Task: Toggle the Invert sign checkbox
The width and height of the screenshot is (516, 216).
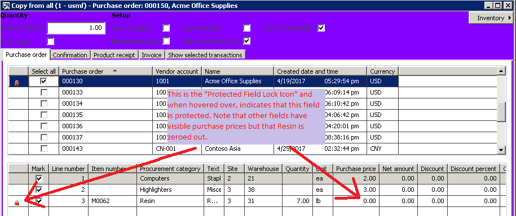Action: (50, 42)
